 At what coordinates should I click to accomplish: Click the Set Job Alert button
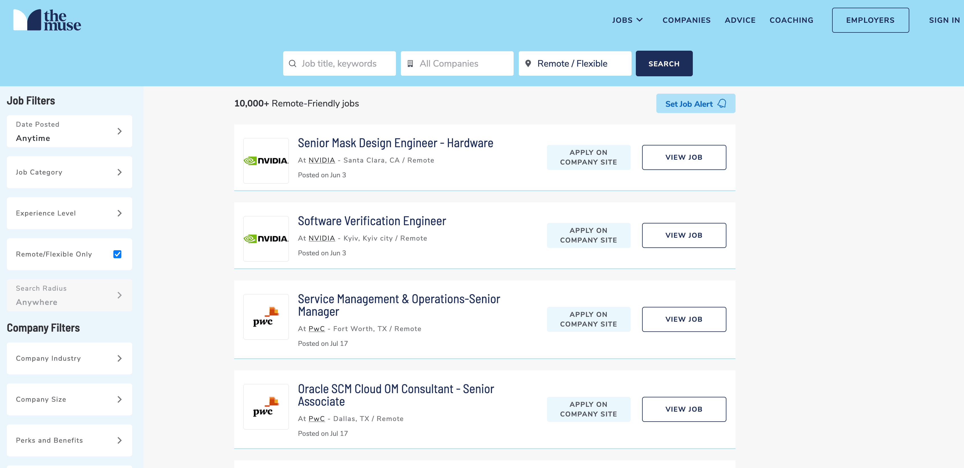696,104
